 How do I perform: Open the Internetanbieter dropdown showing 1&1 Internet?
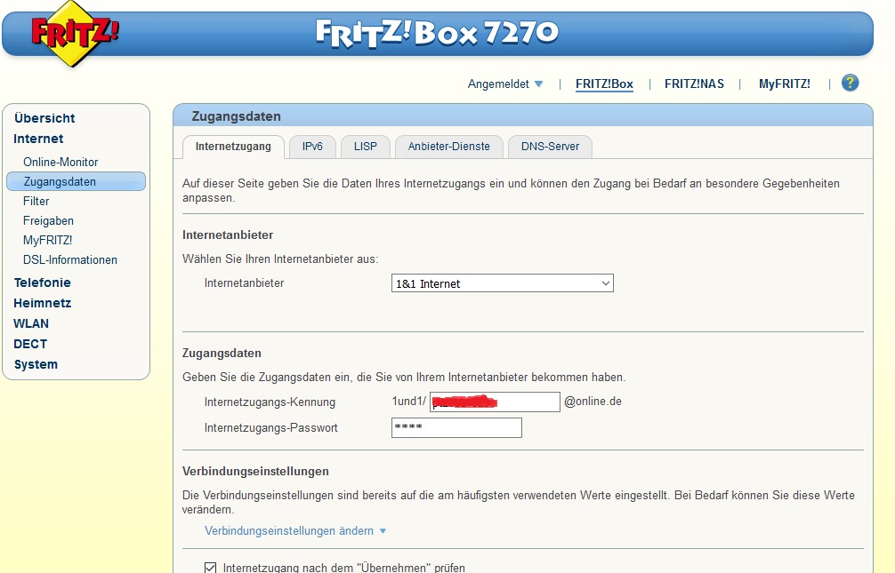503,283
